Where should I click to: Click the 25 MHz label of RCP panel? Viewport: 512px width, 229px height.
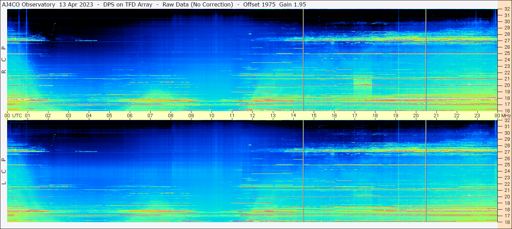[507, 54]
